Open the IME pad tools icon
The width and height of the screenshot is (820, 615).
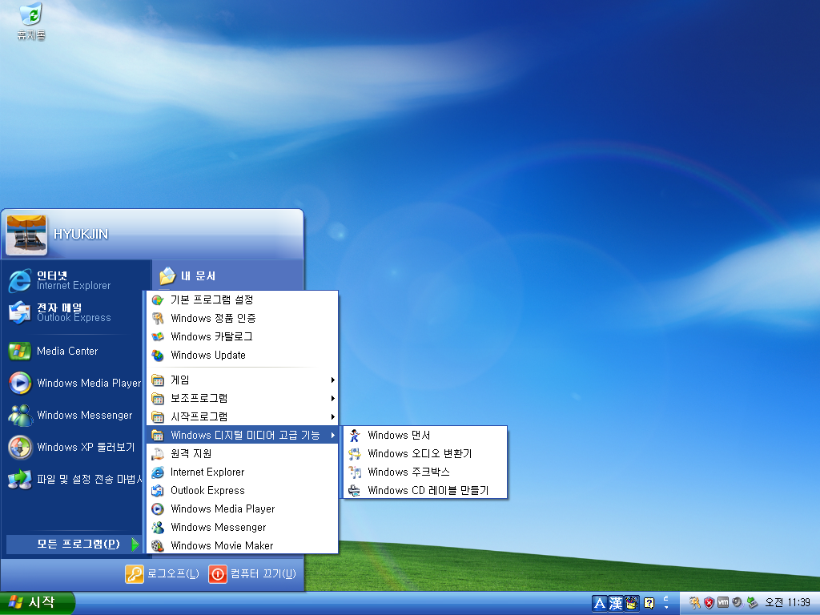632,604
